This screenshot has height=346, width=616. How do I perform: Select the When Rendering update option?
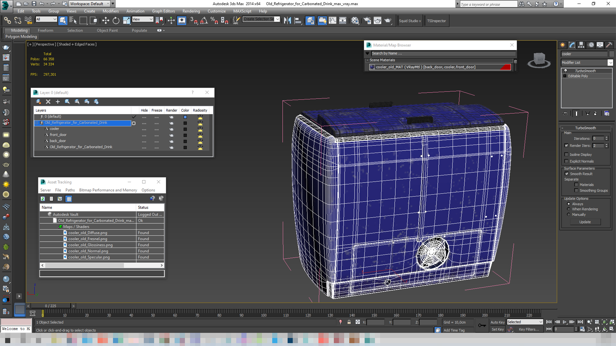[x=569, y=209]
